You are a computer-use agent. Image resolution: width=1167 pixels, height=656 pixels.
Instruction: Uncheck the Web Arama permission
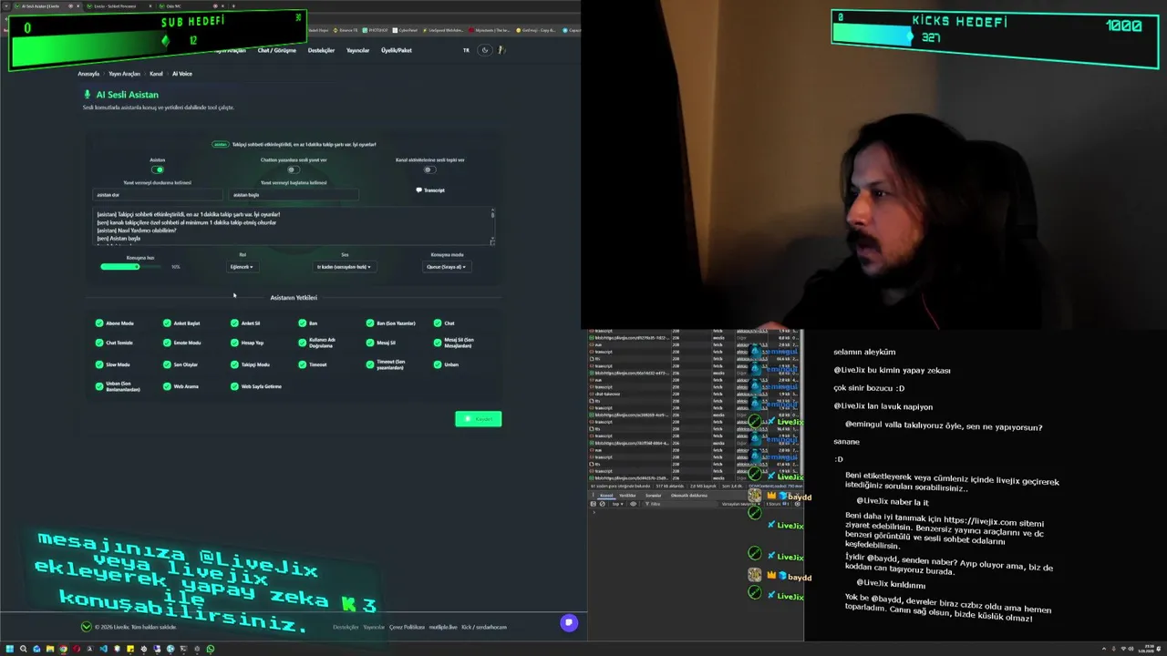click(x=167, y=386)
